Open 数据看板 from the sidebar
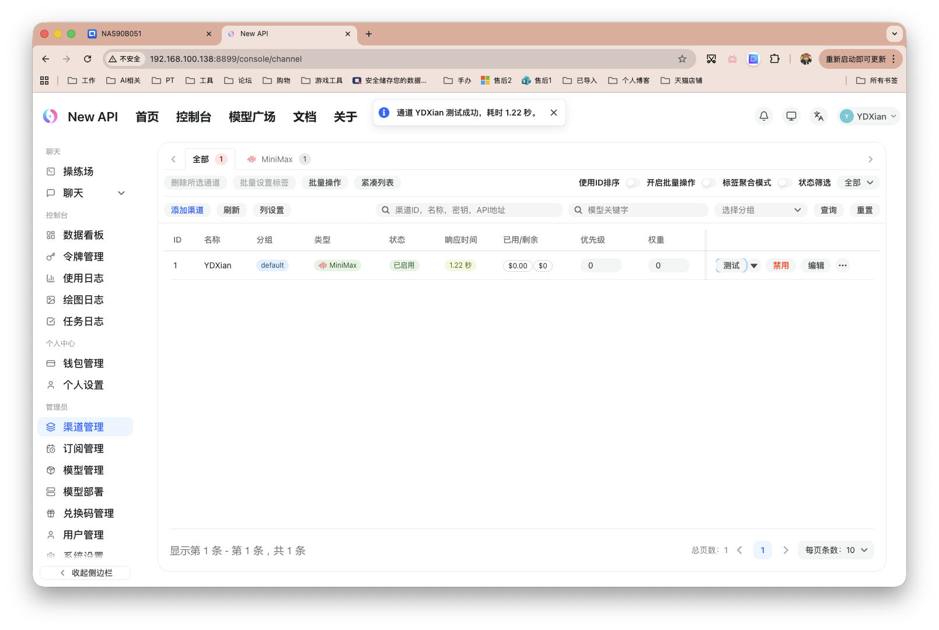The height and width of the screenshot is (630, 939). click(x=83, y=235)
